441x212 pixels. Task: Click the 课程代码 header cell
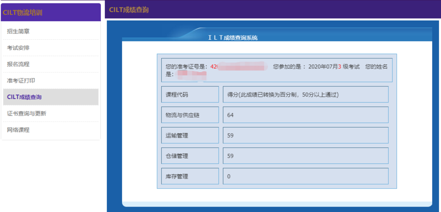coord(190,94)
